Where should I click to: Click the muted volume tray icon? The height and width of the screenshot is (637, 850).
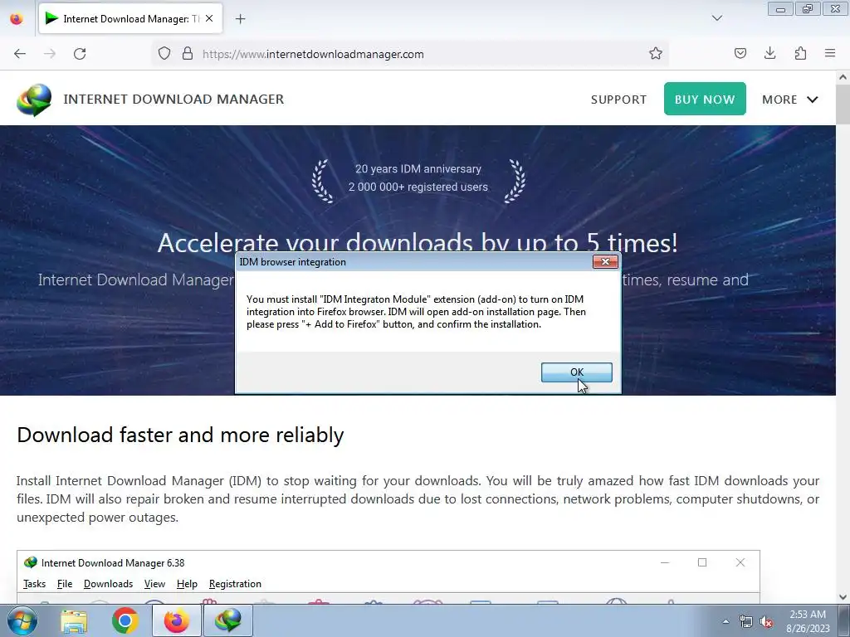point(766,621)
